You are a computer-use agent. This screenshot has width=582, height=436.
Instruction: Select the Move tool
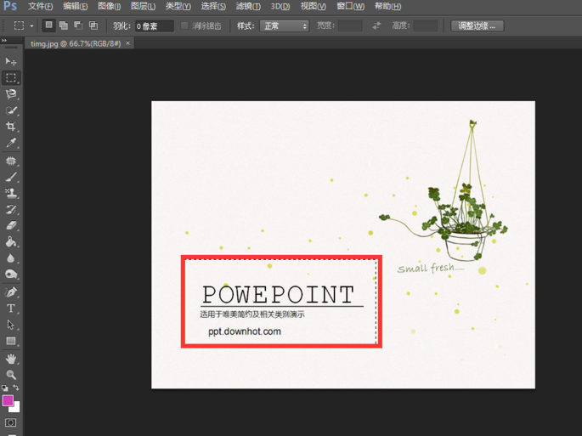[x=11, y=61]
